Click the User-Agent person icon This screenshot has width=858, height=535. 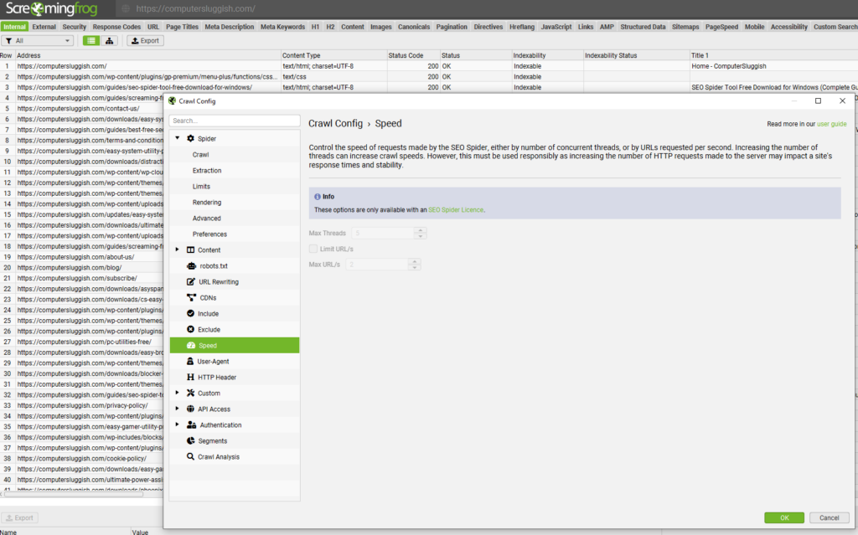click(x=190, y=361)
